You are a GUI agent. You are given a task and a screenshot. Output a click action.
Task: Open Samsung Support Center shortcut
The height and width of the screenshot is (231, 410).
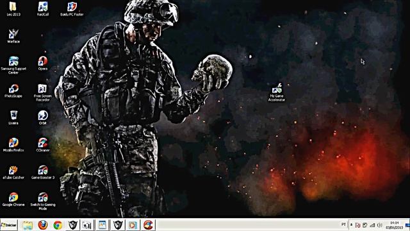coord(13,65)
